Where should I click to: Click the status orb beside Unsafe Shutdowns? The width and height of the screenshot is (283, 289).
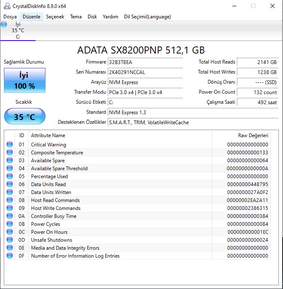click(10, 240)
